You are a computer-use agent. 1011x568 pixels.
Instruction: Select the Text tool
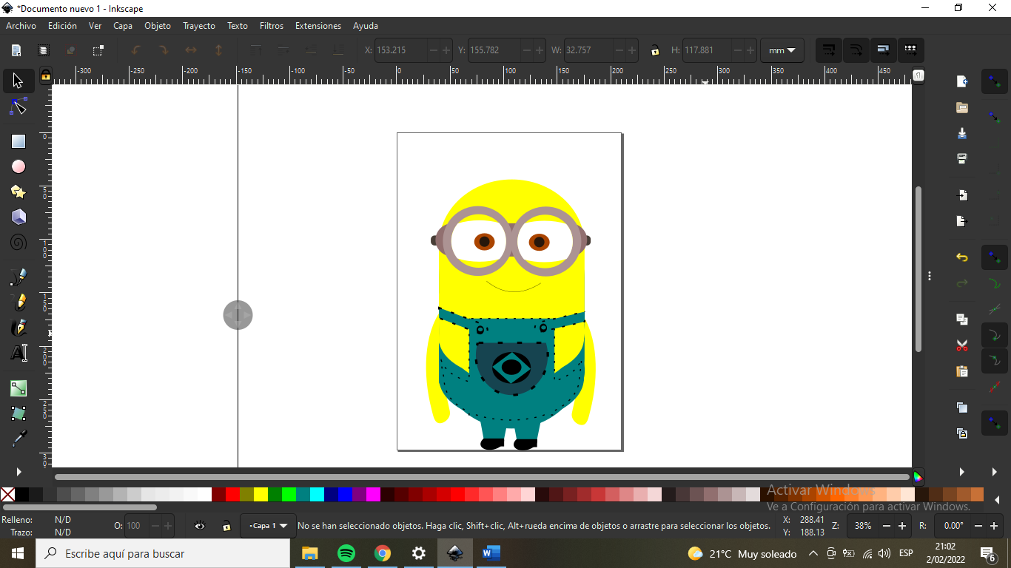click(19, 353)
